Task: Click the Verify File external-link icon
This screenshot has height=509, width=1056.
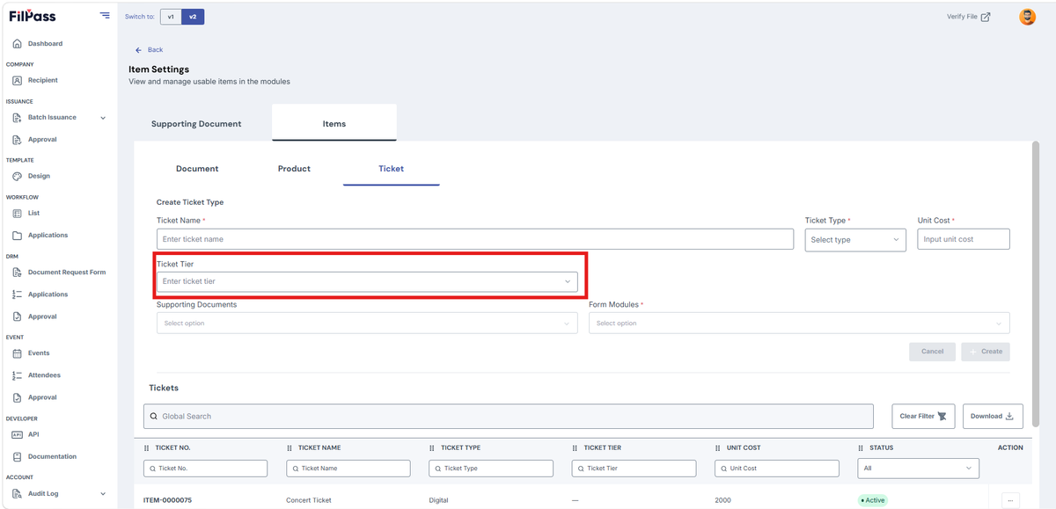Action: 986,17
